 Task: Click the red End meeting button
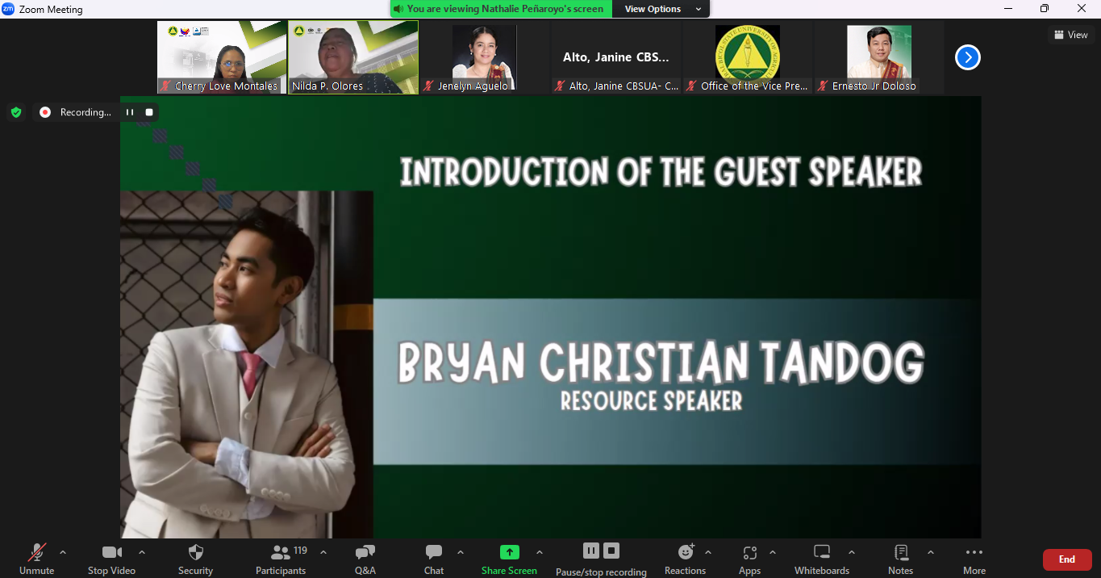pos(1066,559)
